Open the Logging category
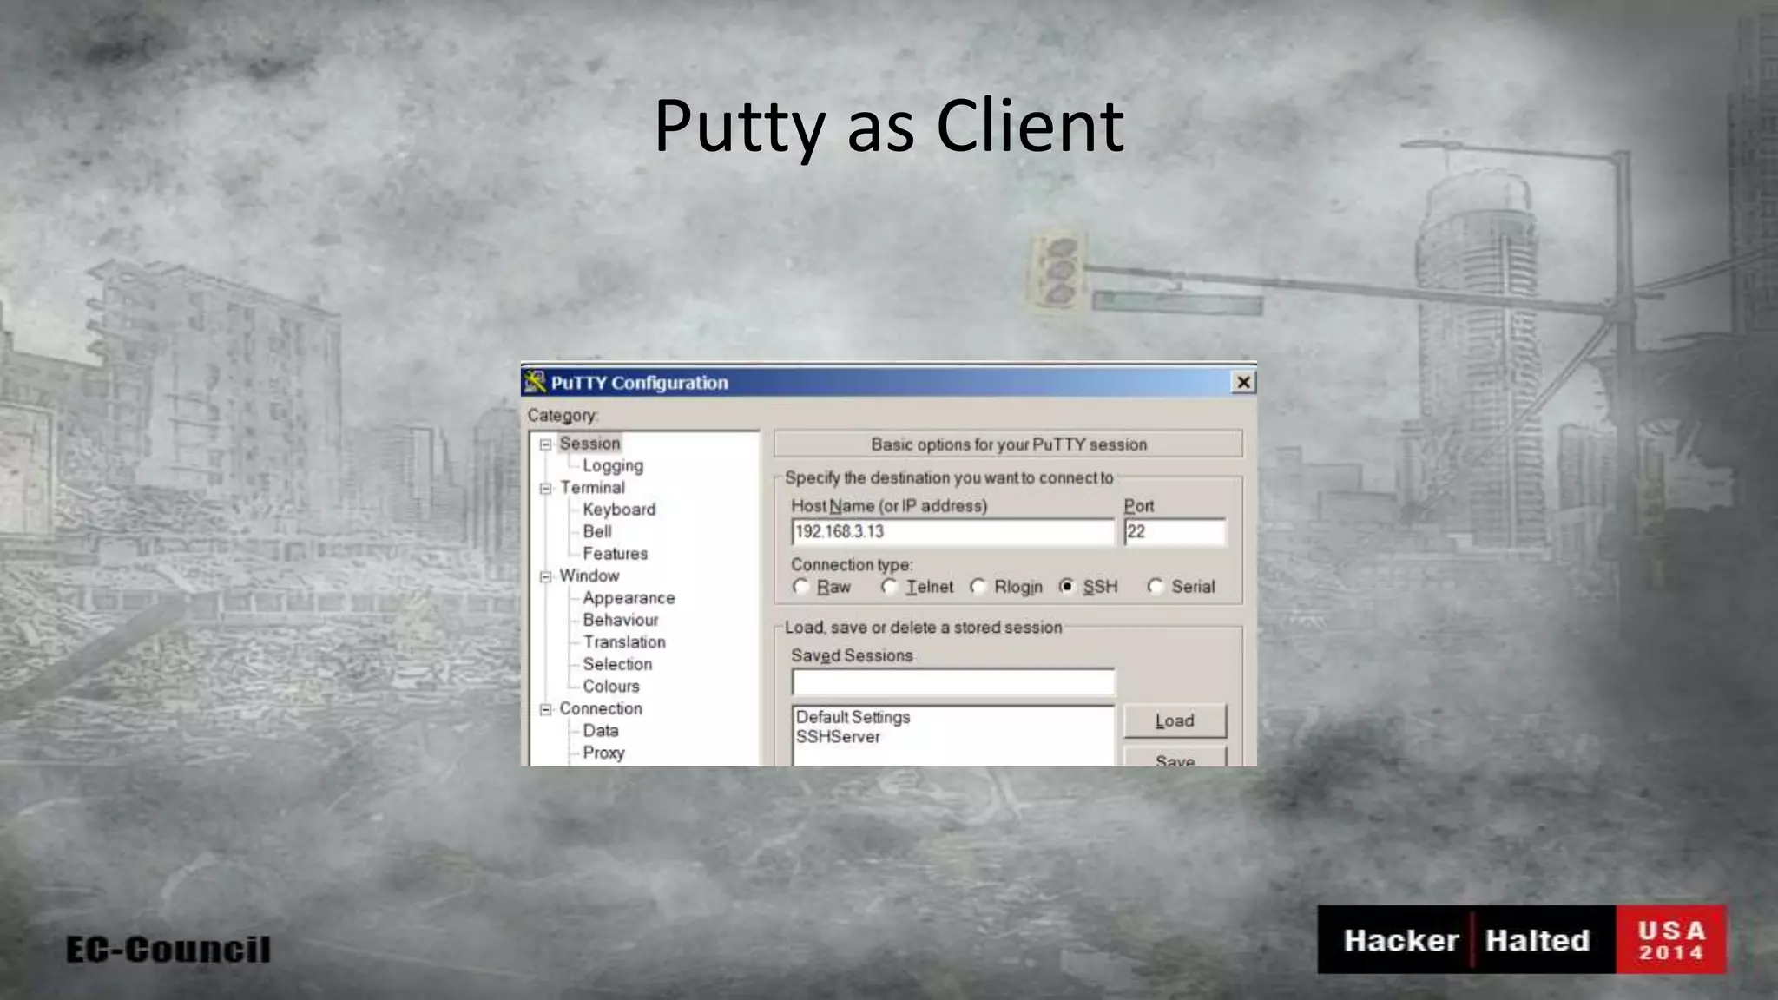The image size is (1778, 1000). pyautogui.click(x=613, y=466)
